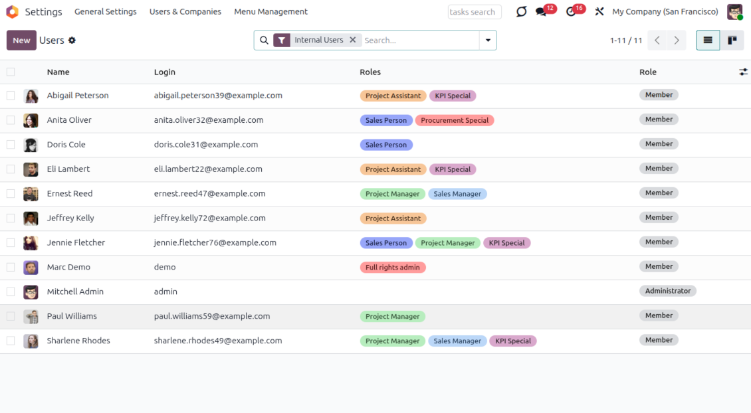Expand the search options dropdown arrow
This screenshot has height=413, width=751.
click(x=488, y=41)
